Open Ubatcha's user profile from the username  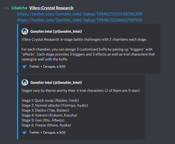(19, 8)
